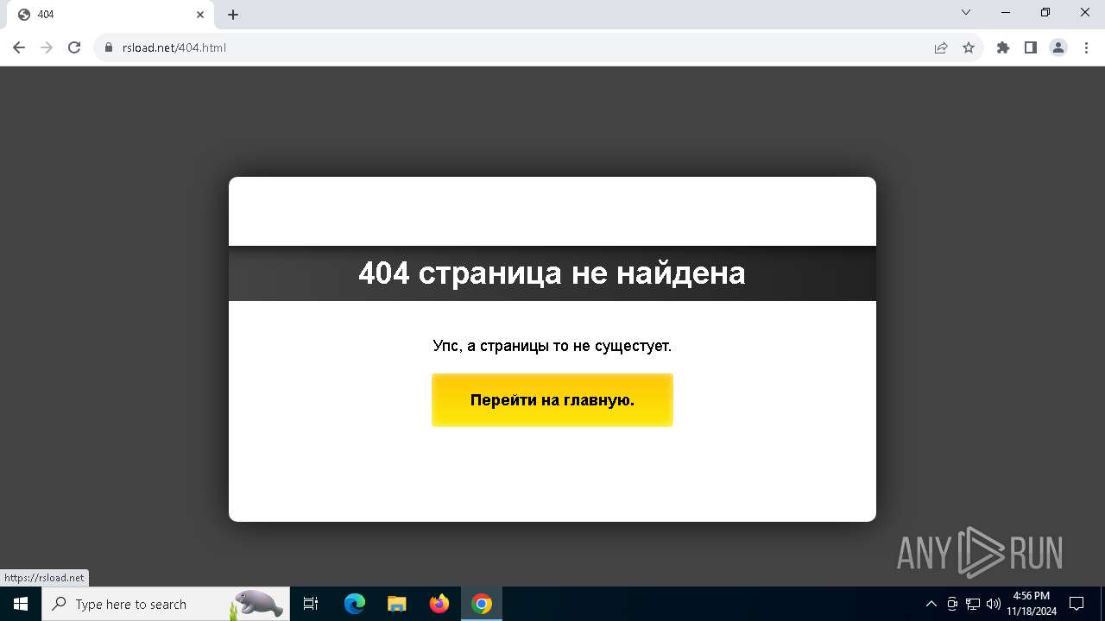1105x621 pixels.
Task: Click the Type here to search box
Action: [x=166, y=604]
